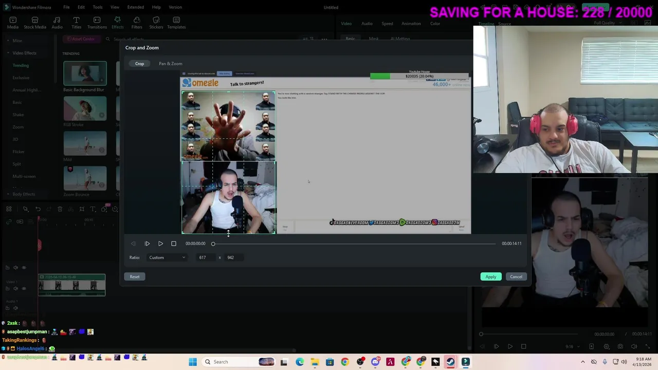Open the Stock Media icon
Screen dimensions: 658x370
coord(35,23)
